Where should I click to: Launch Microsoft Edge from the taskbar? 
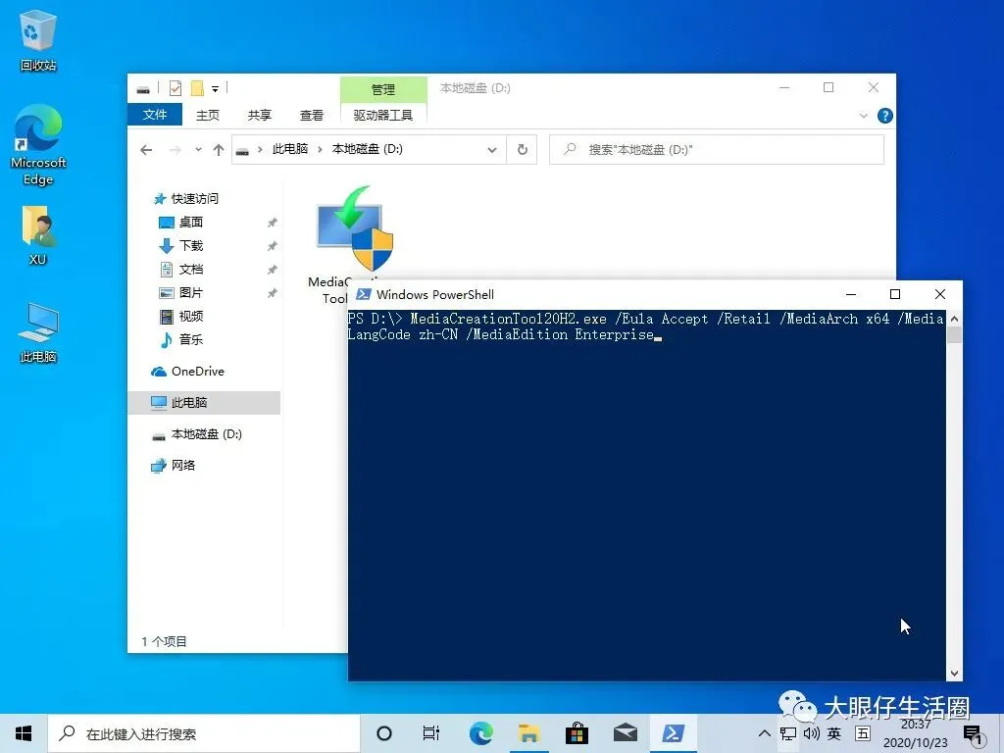coord(480,732)
